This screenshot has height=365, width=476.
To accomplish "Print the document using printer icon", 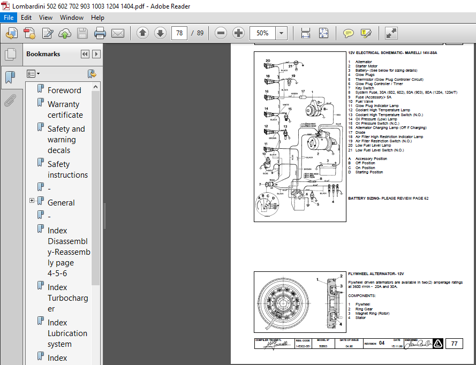I will pos(100,33).
